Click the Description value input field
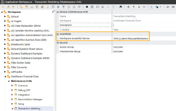This screenshot has height=111, width=176. [144, 25]
